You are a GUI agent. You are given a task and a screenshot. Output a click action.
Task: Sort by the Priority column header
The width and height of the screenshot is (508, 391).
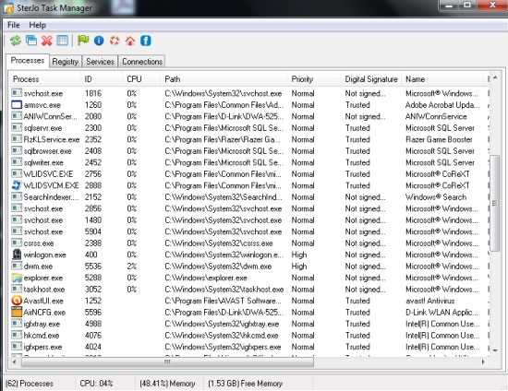[314, 79]
